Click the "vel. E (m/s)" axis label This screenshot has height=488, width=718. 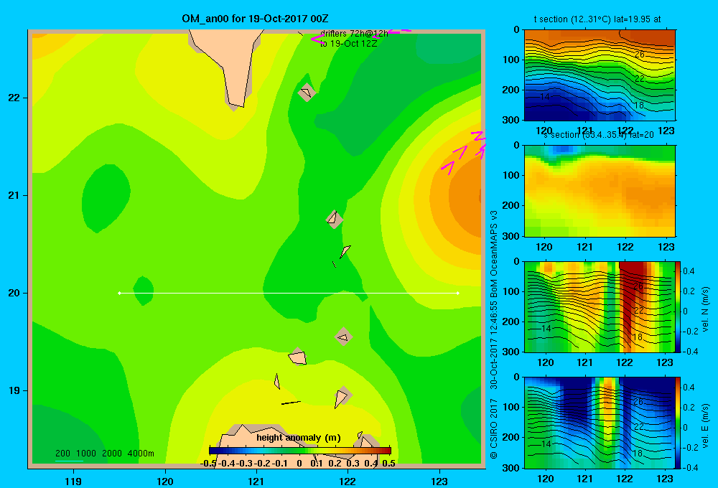(x=706, y=426)
